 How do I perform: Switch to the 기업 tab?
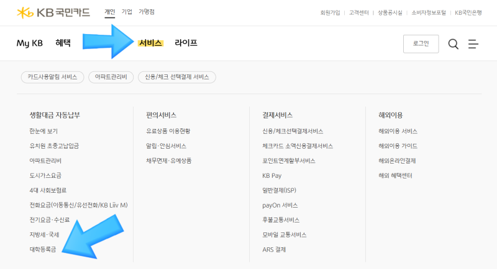(127, 12)
